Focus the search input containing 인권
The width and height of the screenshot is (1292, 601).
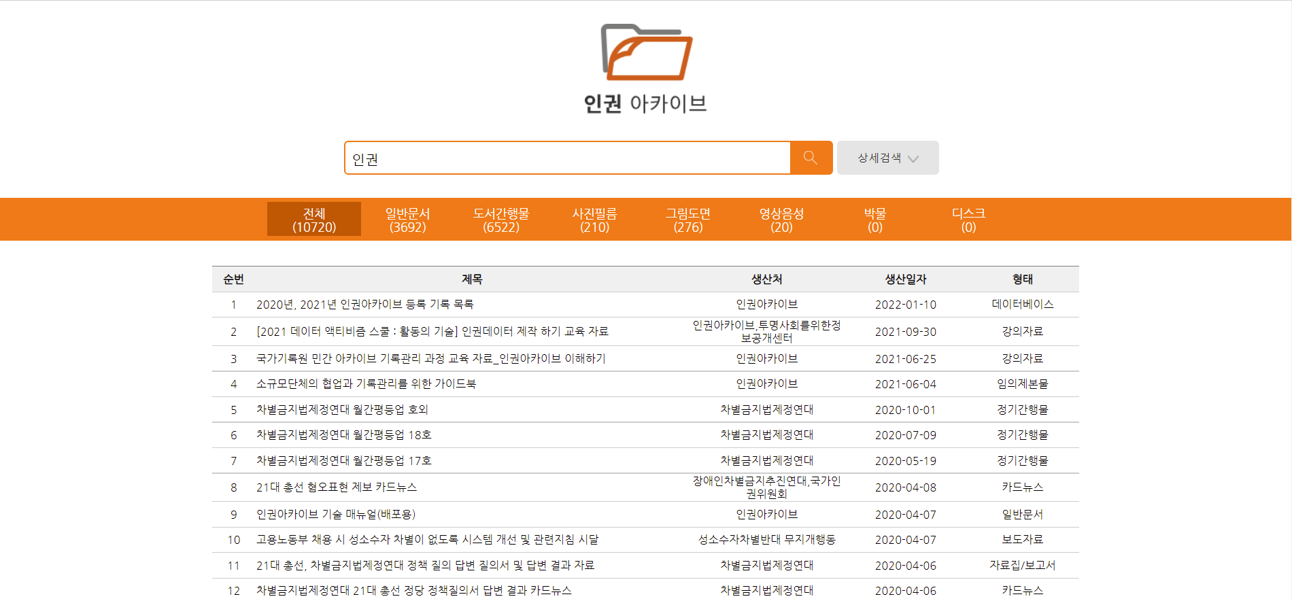(567, 158)
